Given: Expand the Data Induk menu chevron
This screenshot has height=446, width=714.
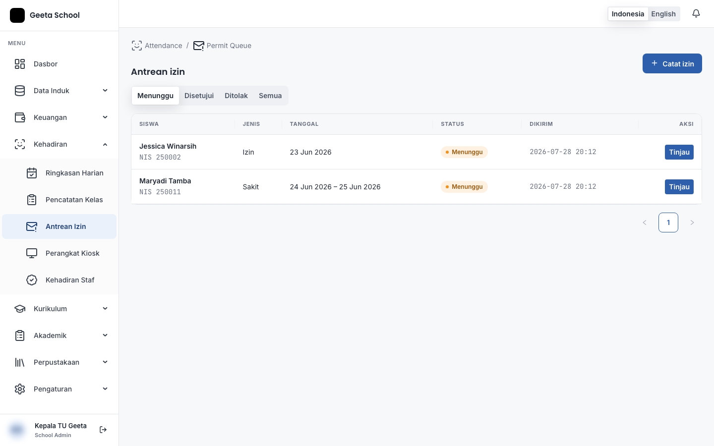Looking at the screenshot, I should [x=105, y=91].
